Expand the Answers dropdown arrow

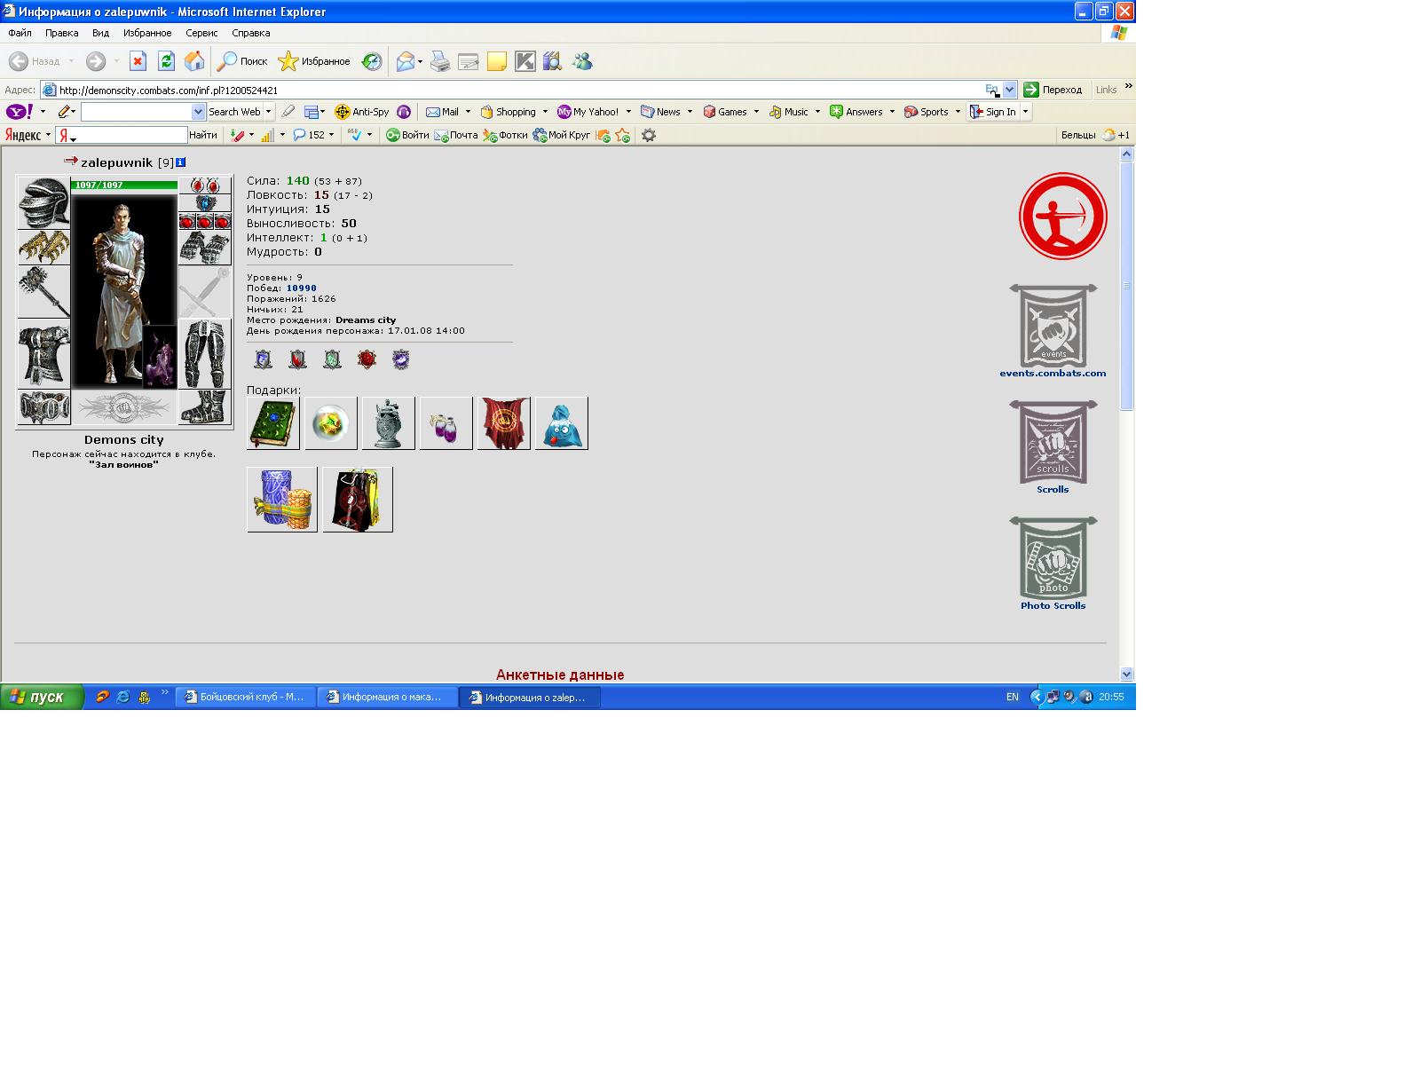click(x=892, y=112)
